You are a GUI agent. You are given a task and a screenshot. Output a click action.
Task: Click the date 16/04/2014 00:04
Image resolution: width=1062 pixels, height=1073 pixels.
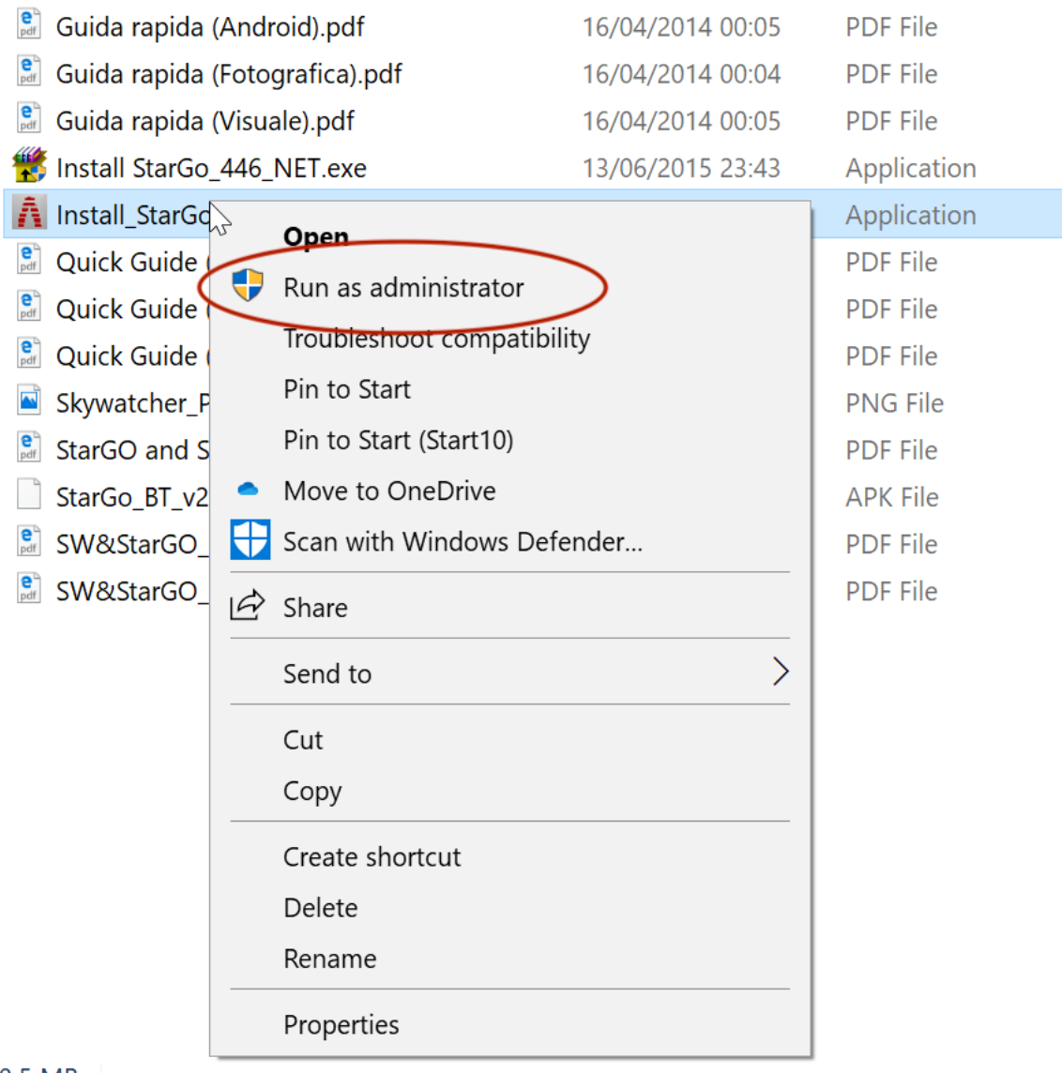681,75
